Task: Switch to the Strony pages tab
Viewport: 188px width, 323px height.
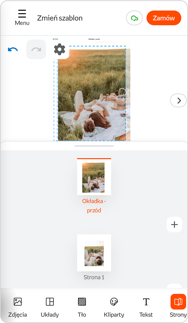Action: 178,306
